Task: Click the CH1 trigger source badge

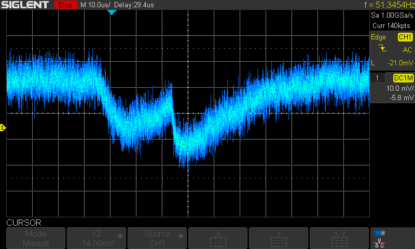Action: click(x=405, y=37)
